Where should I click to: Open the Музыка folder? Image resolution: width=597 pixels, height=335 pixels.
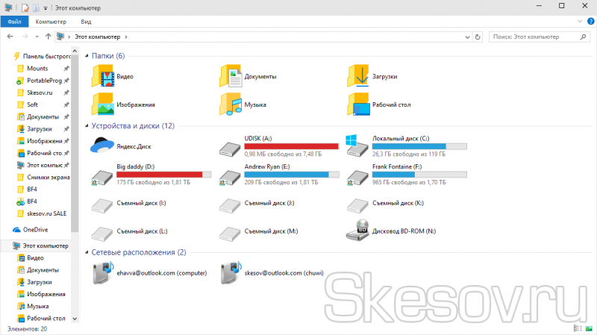231,104
